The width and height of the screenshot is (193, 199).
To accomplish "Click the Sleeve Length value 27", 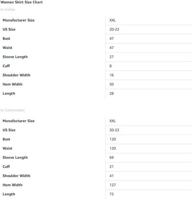I will coord(111,57).
